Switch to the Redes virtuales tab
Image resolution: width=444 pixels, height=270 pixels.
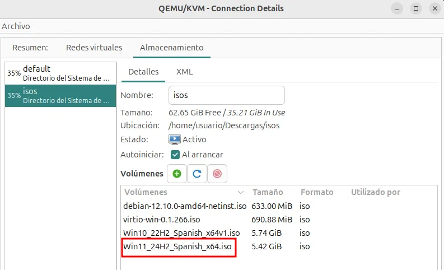[94, 48]
